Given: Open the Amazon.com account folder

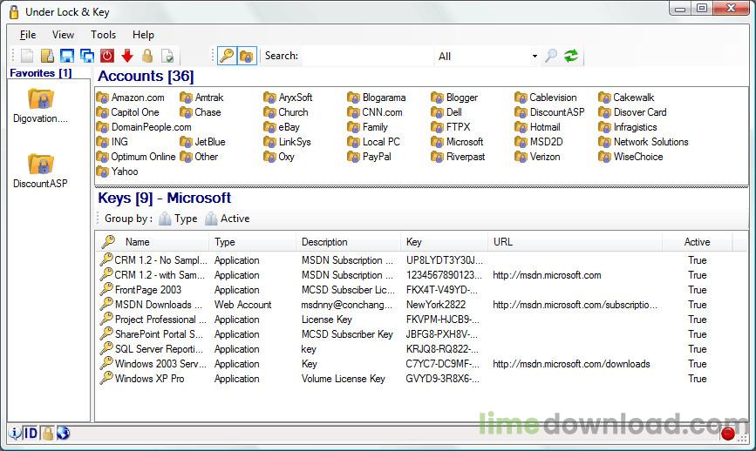Looking at the screenshot, I should pos(131,98).
